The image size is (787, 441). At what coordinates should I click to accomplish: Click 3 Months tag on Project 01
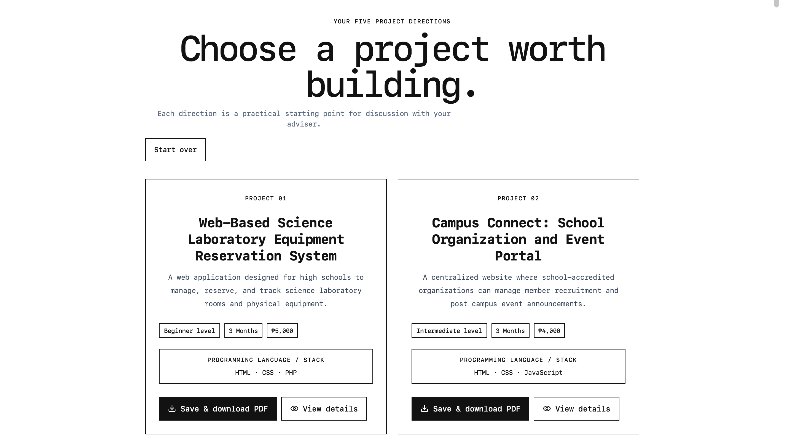point(243,331)
